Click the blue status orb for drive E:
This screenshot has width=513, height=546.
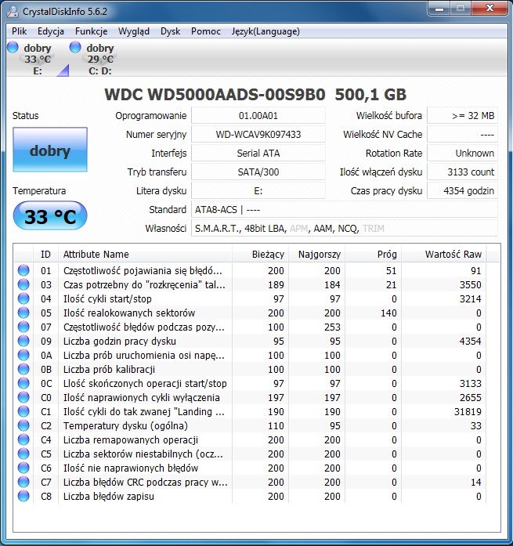point(13,47)
